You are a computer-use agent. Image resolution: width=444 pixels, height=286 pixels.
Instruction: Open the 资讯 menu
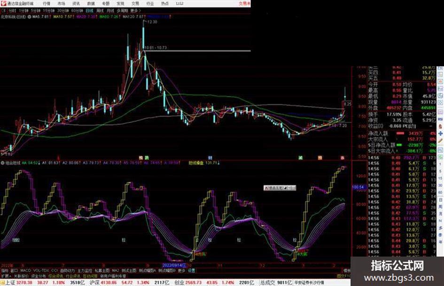pos(76,3)
